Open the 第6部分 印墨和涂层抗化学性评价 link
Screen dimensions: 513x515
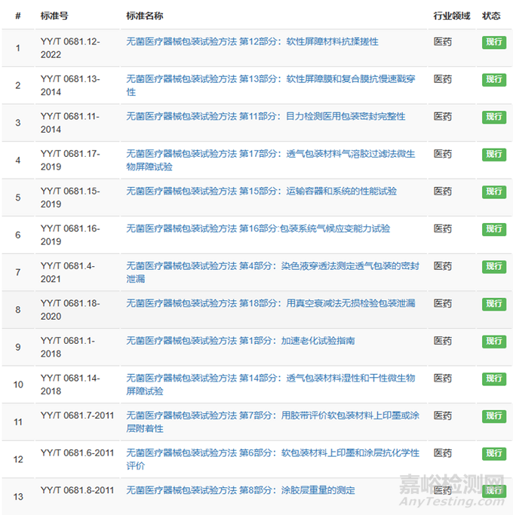[272, 453]
